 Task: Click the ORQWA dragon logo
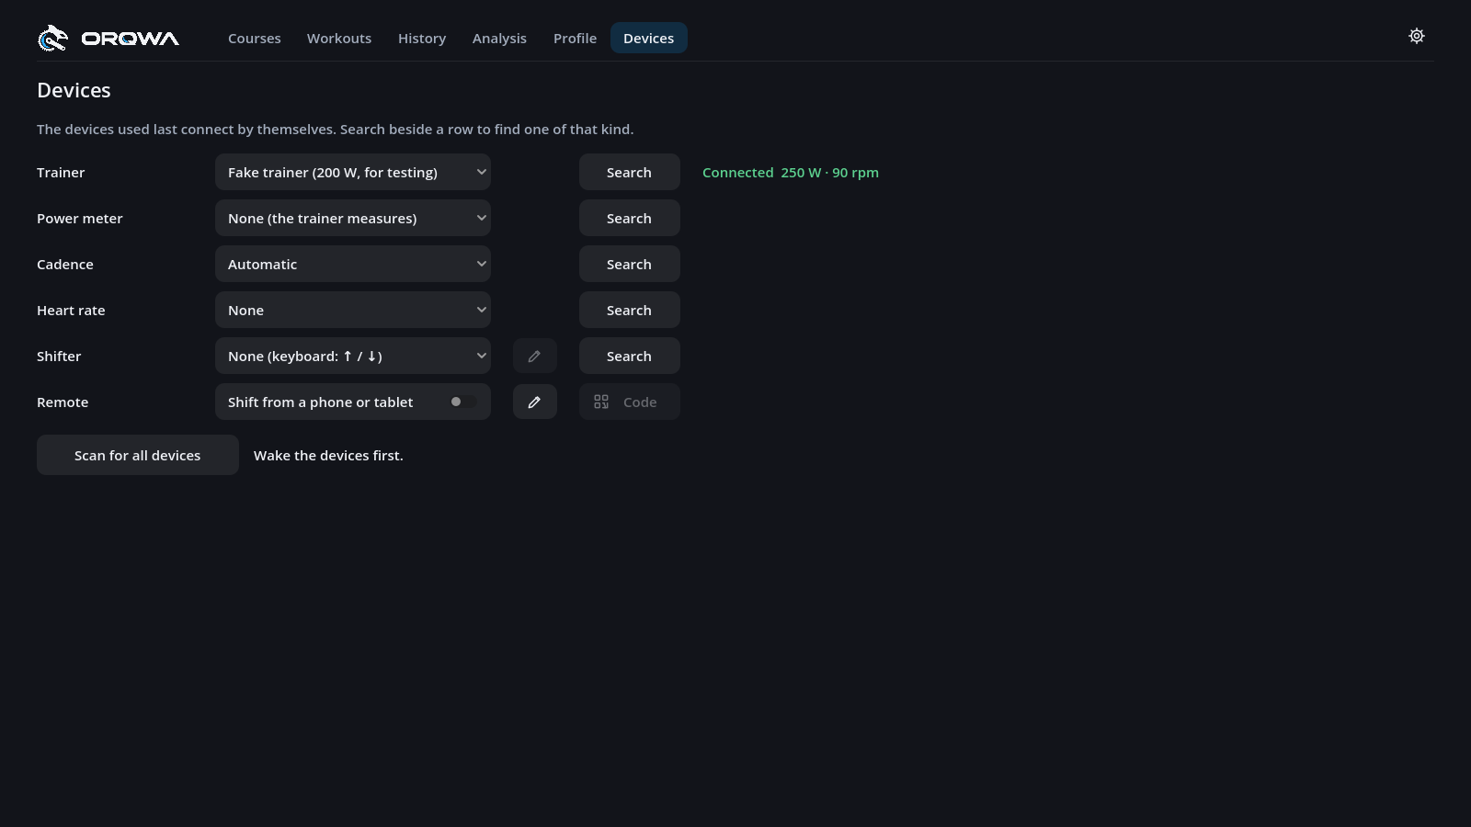click(x=52, y=38)
